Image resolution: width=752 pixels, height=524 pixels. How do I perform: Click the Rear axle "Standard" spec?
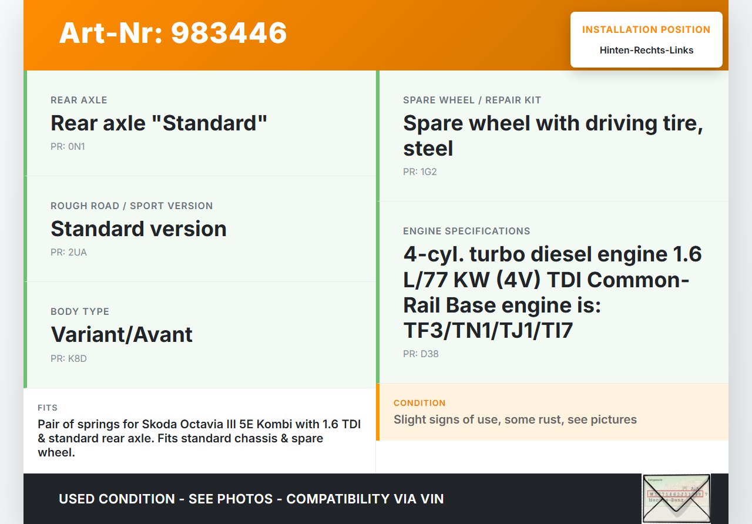159,123
